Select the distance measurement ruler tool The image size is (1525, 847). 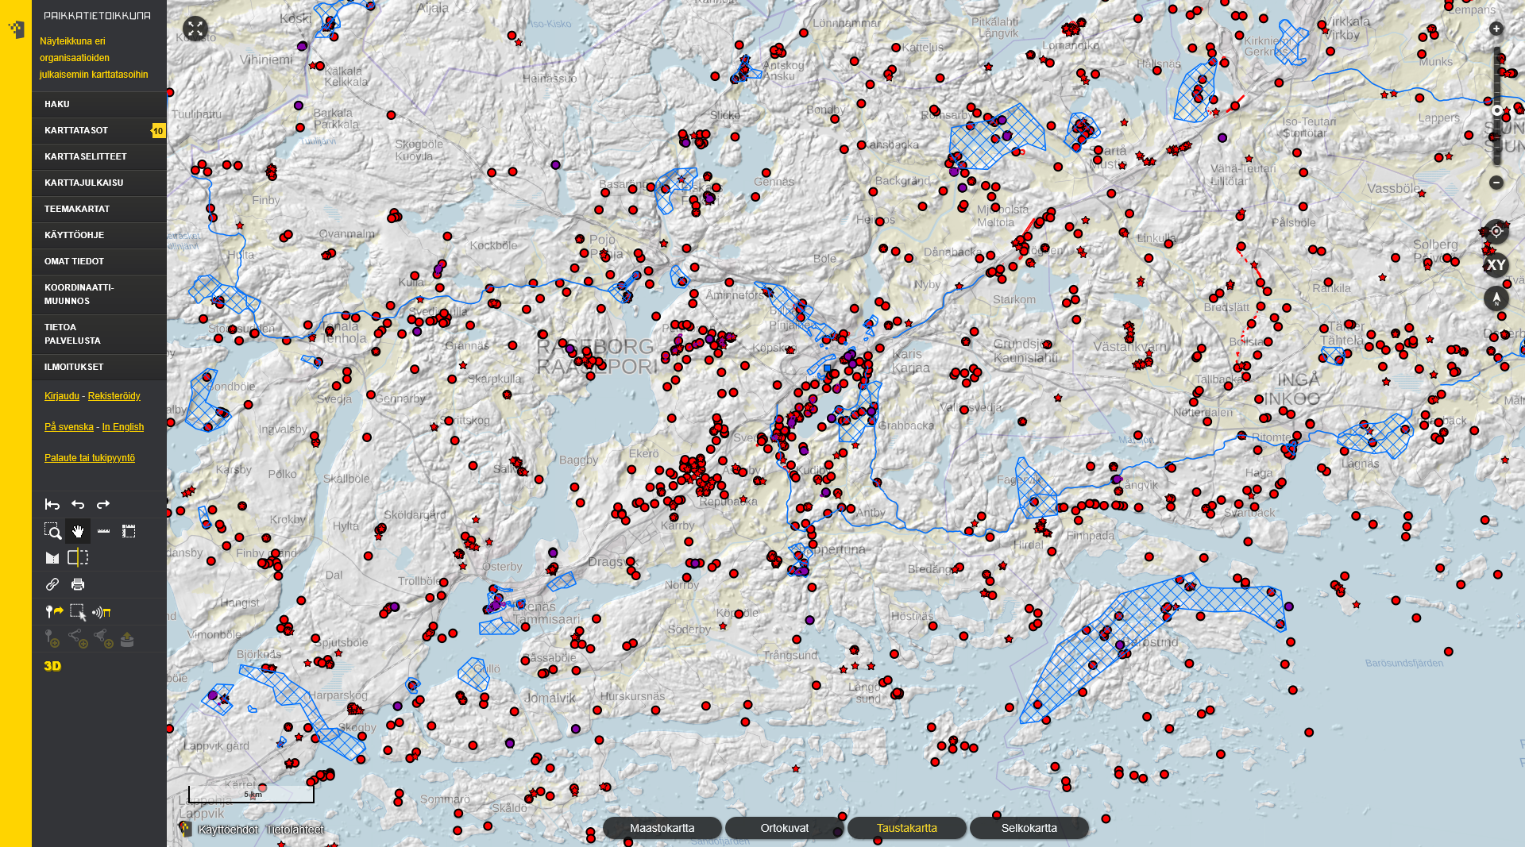click(103, 531)
